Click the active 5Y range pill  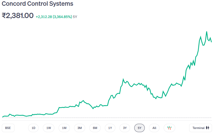139,128
